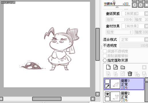The width and height of the screenshot is (148, 103).
Task: Click the 不透明度 opacity slider
Action: (x=134, y=46)
